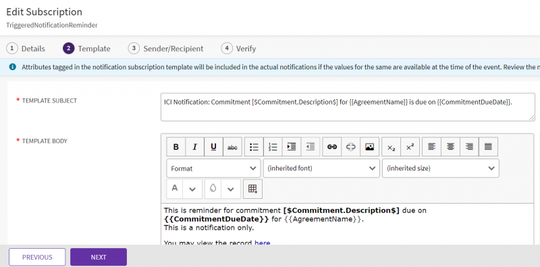Toggle bold formatting in template body
The height and width of the screenshot is (267, 540).
[x=176, y=147]
